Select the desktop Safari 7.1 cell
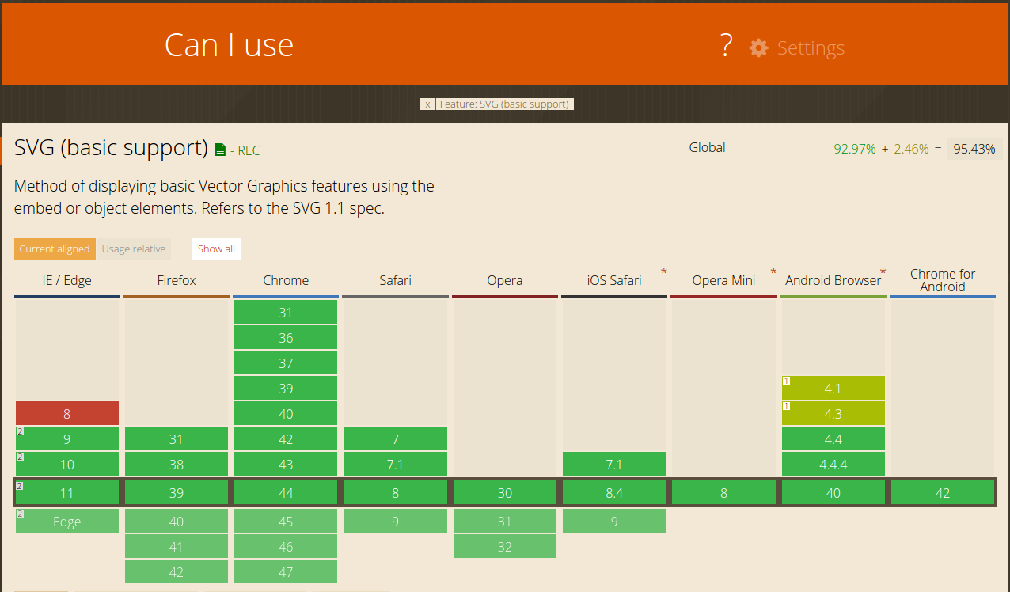 (395, 464)
